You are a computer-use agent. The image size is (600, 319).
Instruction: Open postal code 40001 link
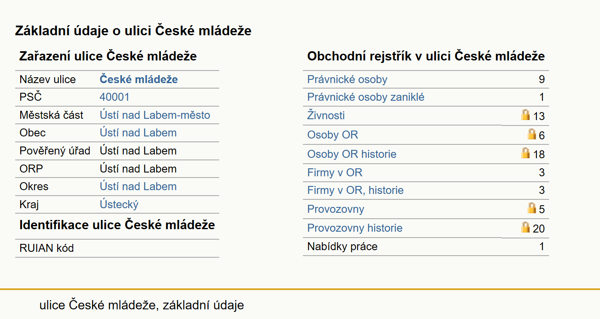click(114, 97)
